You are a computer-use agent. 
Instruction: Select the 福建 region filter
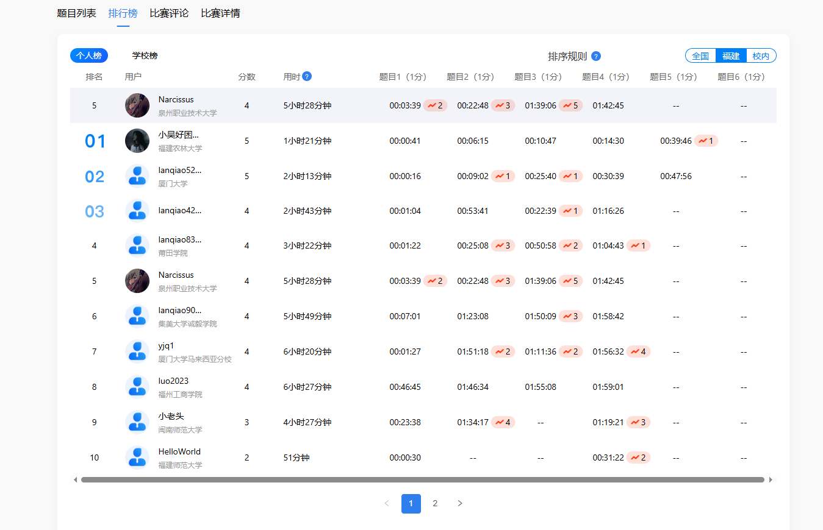click(x=731, y=56)
